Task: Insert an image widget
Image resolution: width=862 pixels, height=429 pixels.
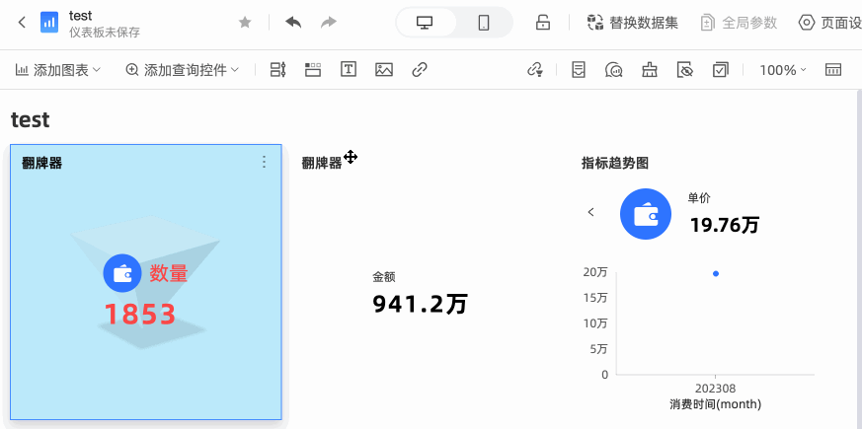Action: point(384,70)
